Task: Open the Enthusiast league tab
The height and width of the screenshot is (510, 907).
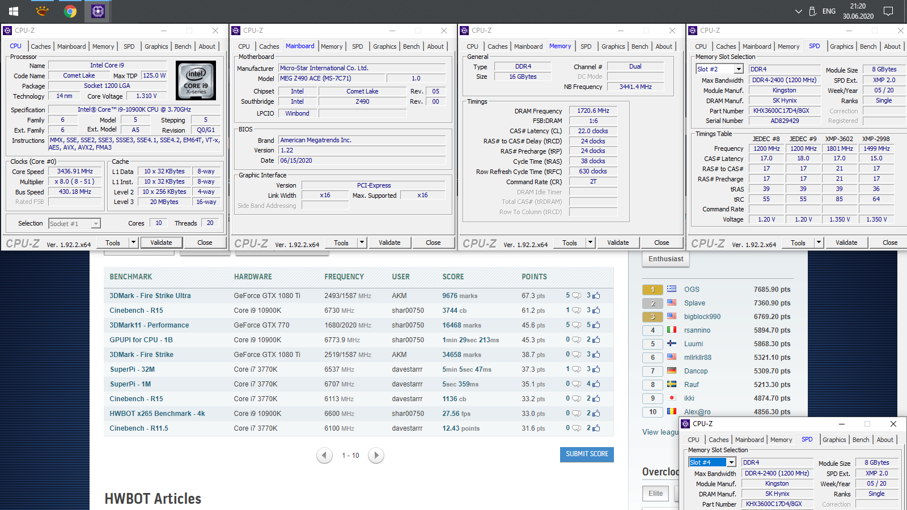Action: (x=666, y=259)
